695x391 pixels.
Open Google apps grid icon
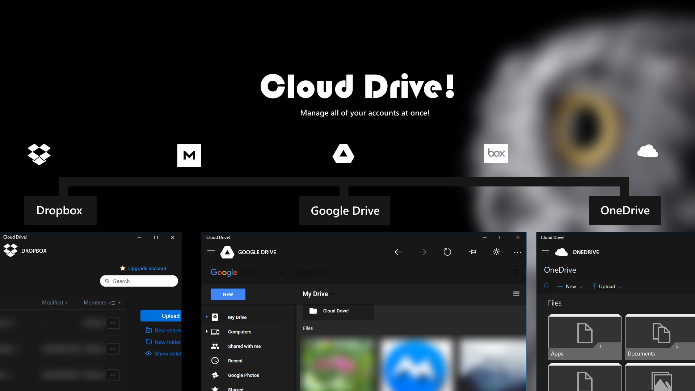(516, 272)
